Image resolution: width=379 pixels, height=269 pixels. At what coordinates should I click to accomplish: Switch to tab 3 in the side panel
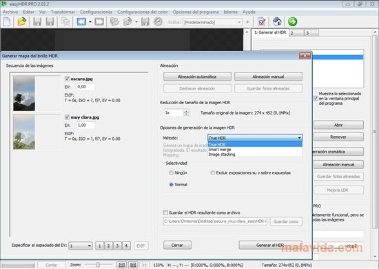(x=311, y=32)
